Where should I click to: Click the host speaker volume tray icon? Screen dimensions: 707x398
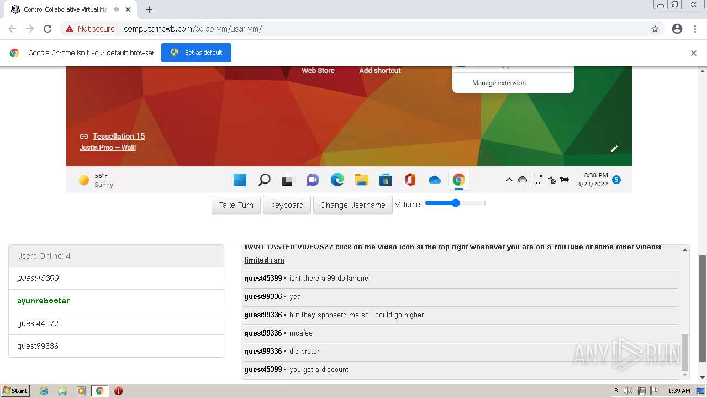pyautogui.click(x=628, y=391)
